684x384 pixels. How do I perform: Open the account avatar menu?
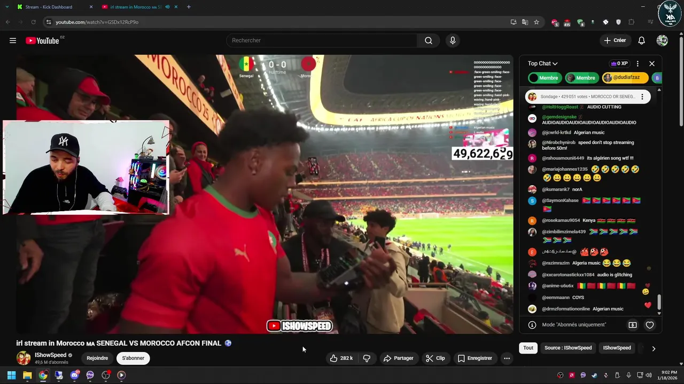click(x=662, y=41)
